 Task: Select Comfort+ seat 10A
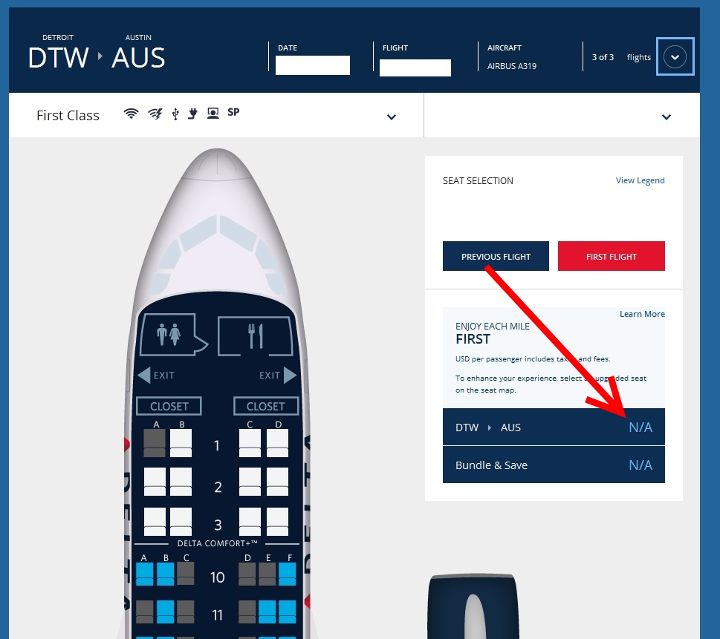(x=144, y=574)
